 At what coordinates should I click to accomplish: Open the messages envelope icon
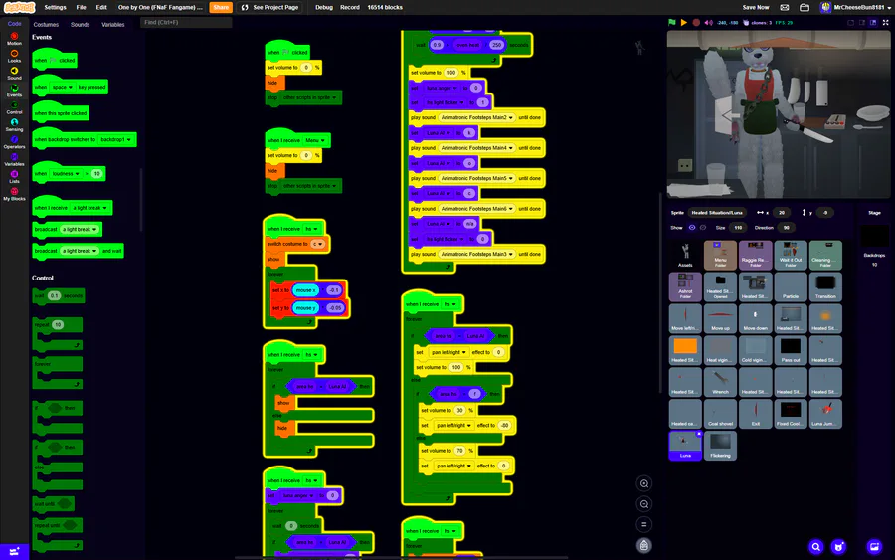[x=785, y=7]
